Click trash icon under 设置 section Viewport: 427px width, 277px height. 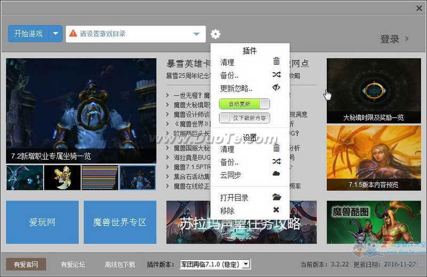point(276,148)
